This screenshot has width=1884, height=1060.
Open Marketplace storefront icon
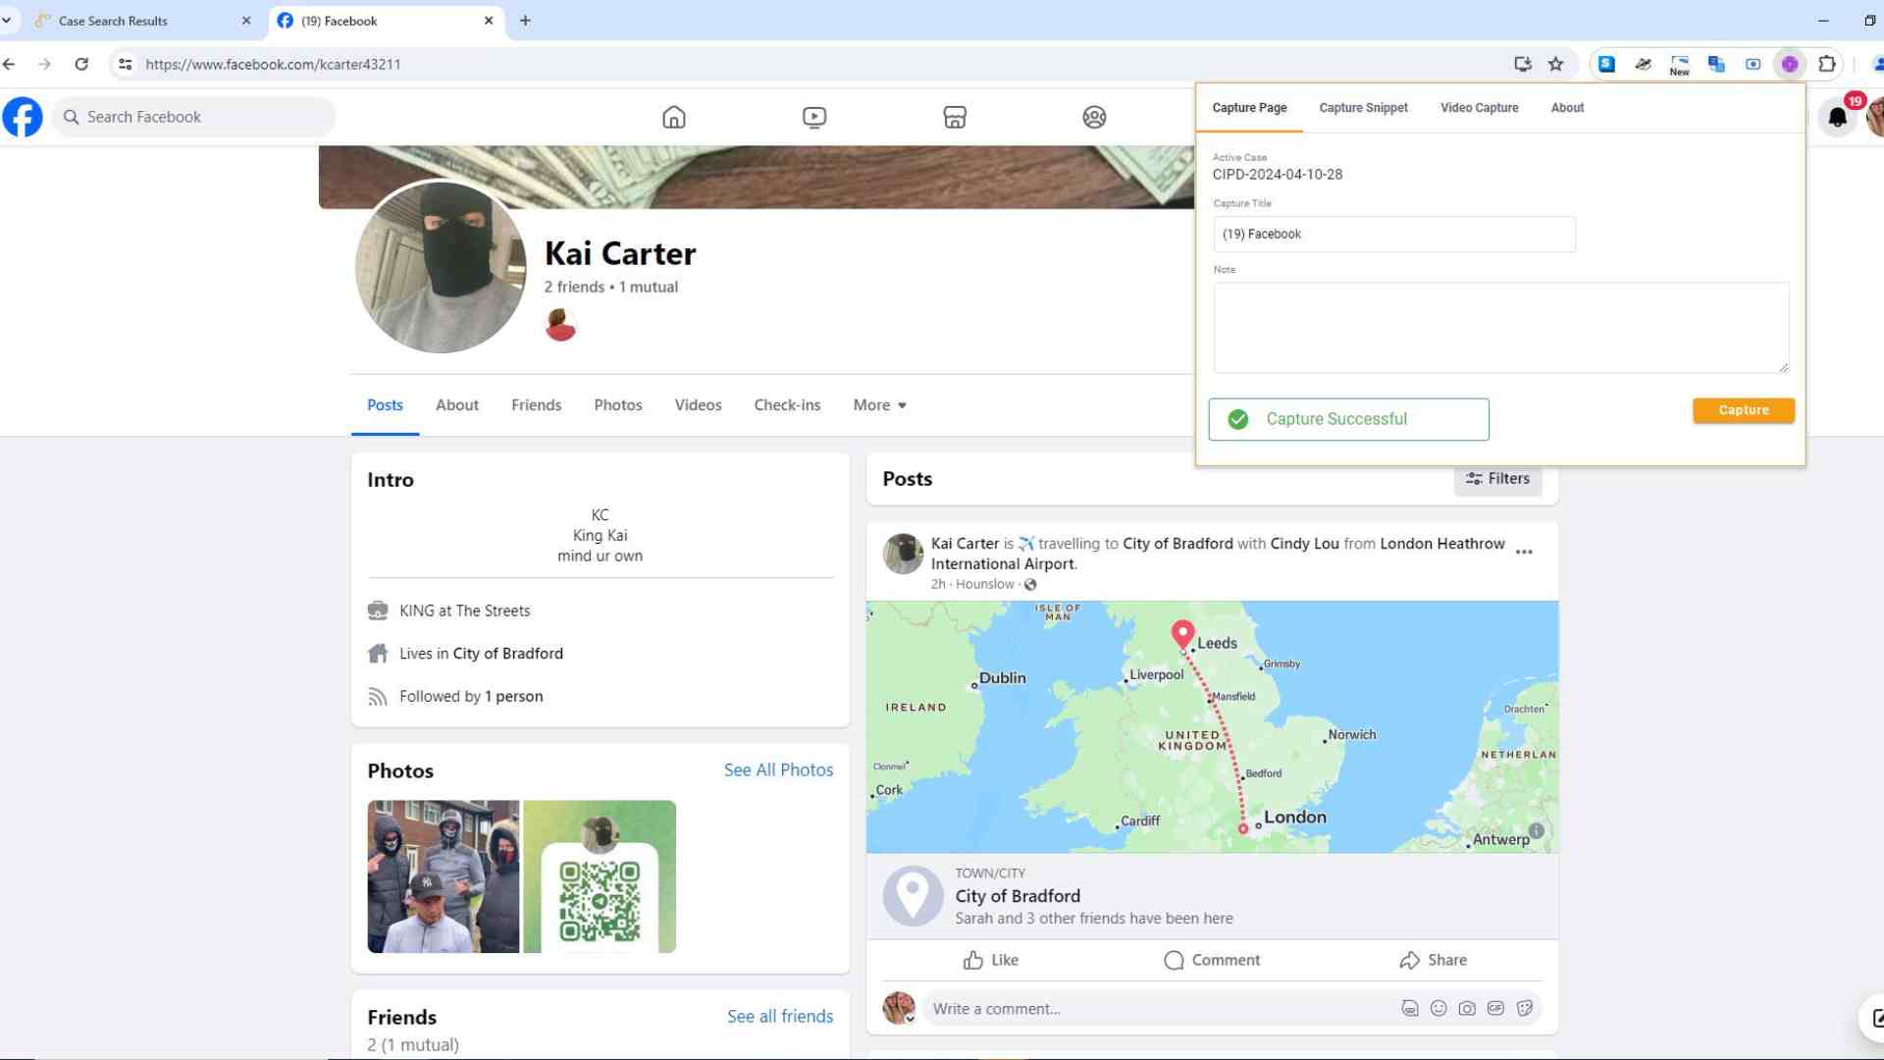pos(954,117)
